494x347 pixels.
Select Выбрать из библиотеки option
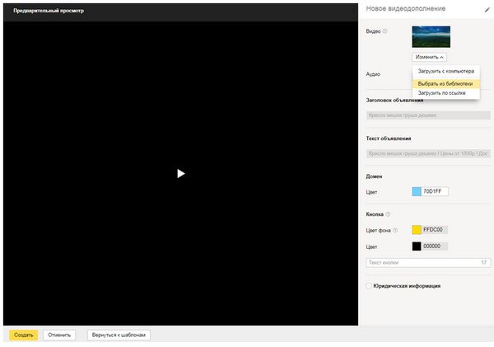pos(445,84)
